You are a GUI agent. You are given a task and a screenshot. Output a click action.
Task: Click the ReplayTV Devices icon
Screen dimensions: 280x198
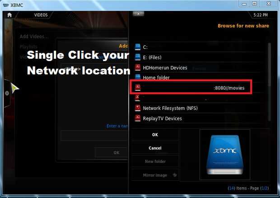point(138,118)
